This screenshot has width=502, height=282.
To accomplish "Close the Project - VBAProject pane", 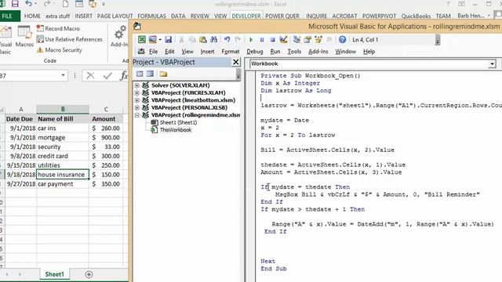I will (235, 62).
